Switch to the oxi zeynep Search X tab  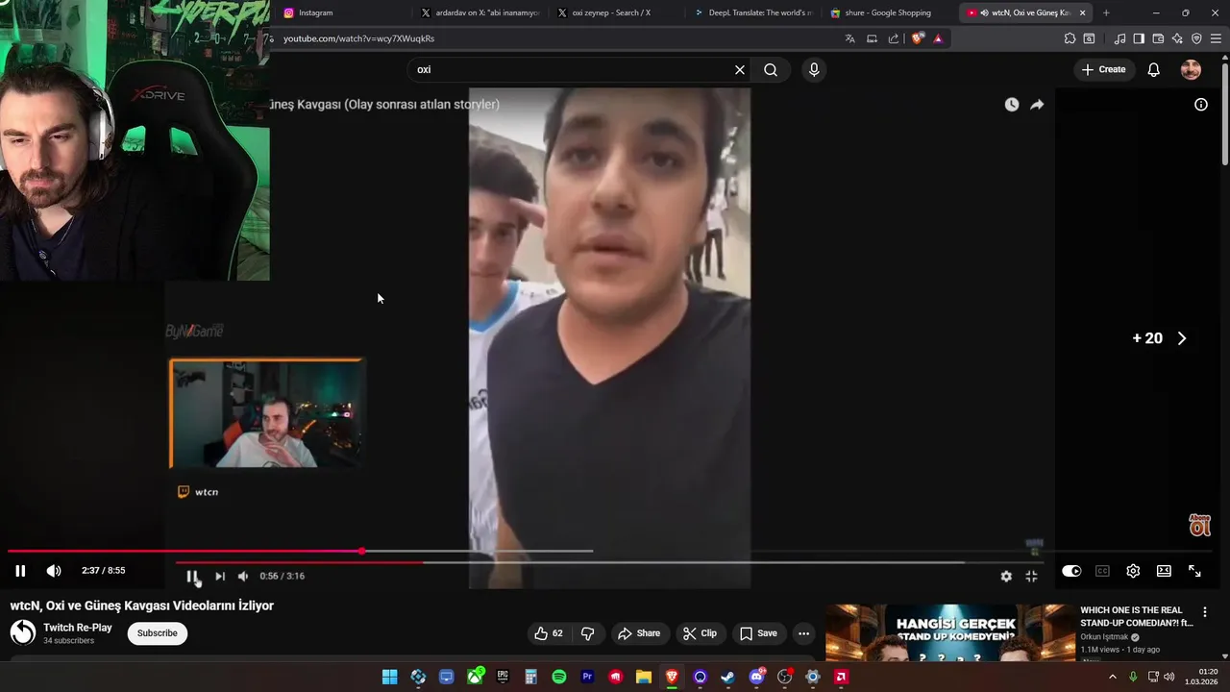pos(617,12)
